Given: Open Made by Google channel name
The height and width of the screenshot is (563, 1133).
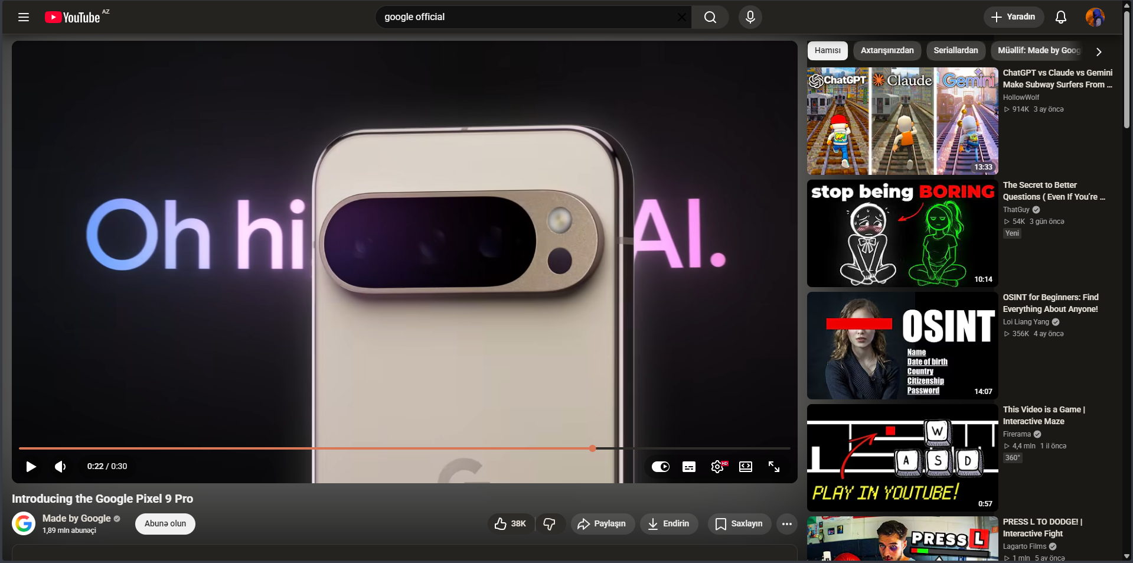Looking at the screenshot, I should (77, 518).
